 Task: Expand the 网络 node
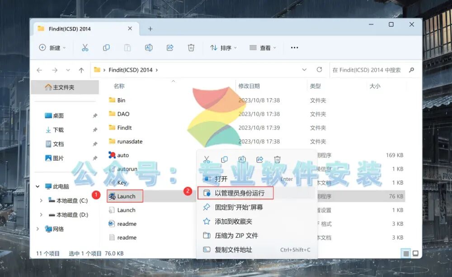point(38,229)
